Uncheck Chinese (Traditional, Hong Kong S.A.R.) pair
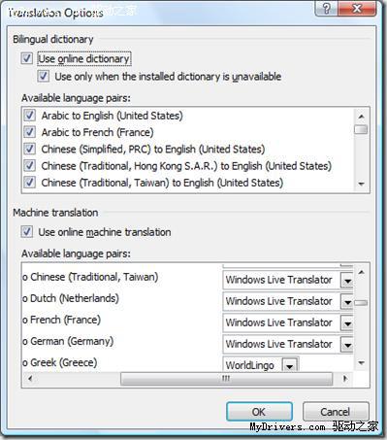This screenshot has width=387, height=440. tap(30, 166)
